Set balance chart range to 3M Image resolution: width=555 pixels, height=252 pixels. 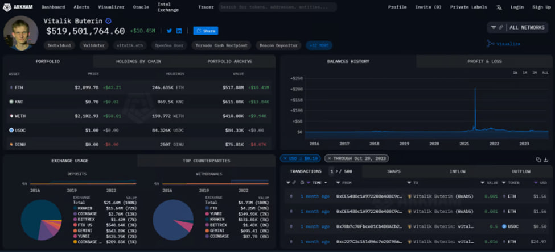click(x=535, y=73)
